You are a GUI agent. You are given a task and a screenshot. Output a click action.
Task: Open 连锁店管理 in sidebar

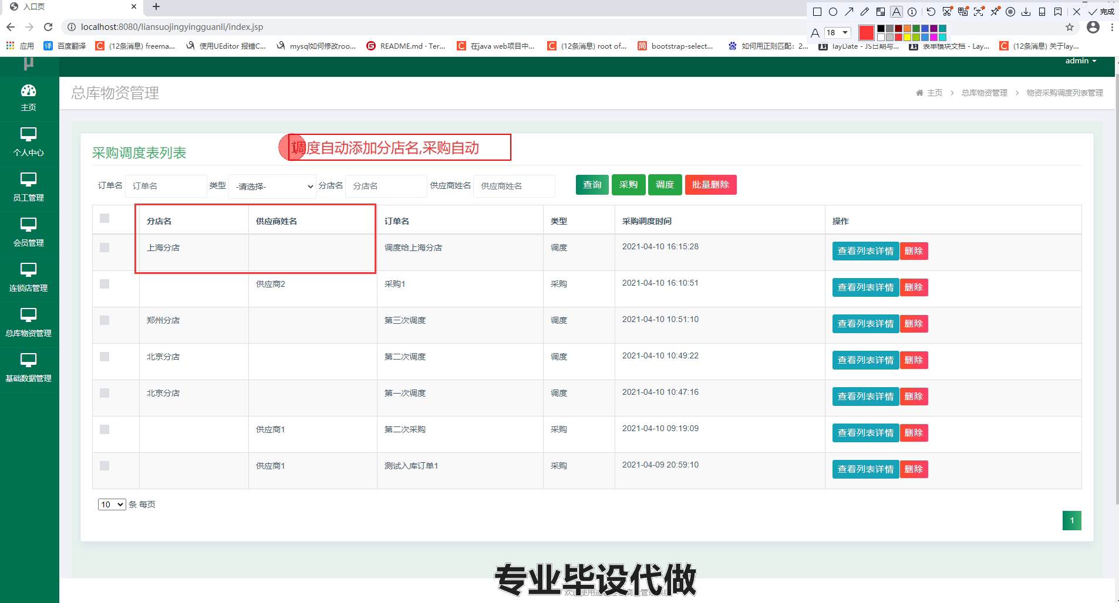29,279
